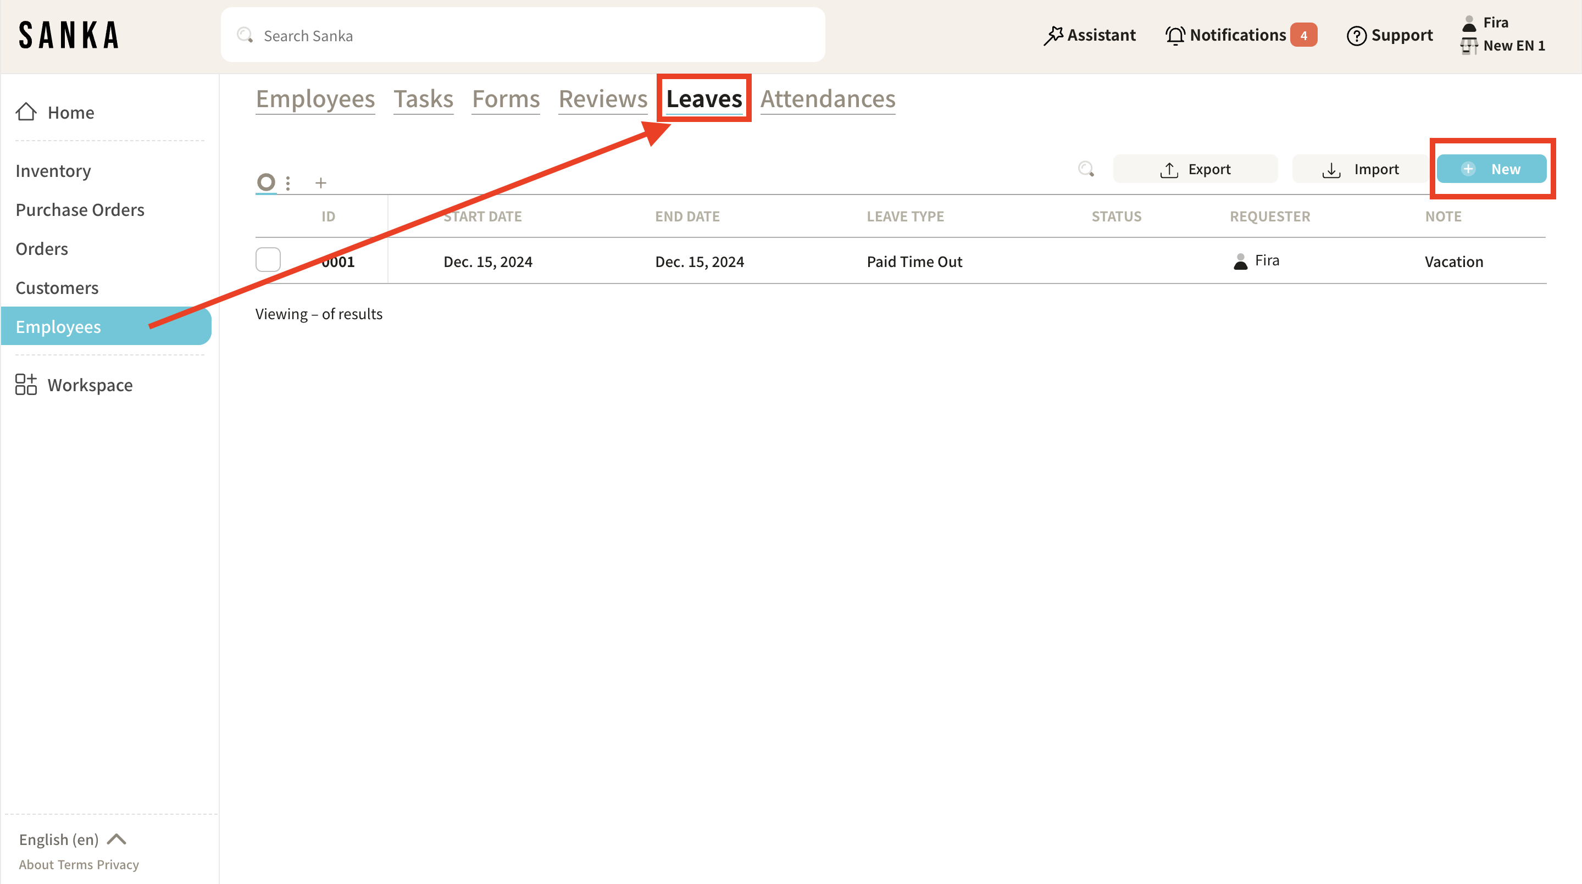Click the New leave button
1582x884 pixels.
[1491, 169]
